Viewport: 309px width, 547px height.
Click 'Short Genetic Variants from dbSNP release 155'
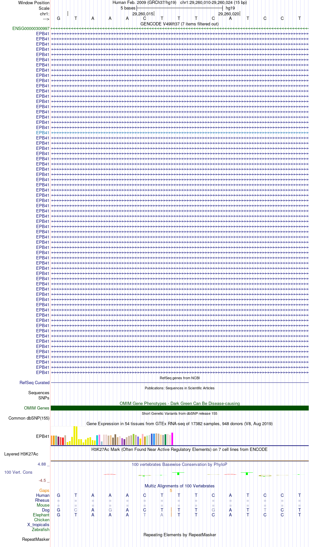tap(180, 414)
